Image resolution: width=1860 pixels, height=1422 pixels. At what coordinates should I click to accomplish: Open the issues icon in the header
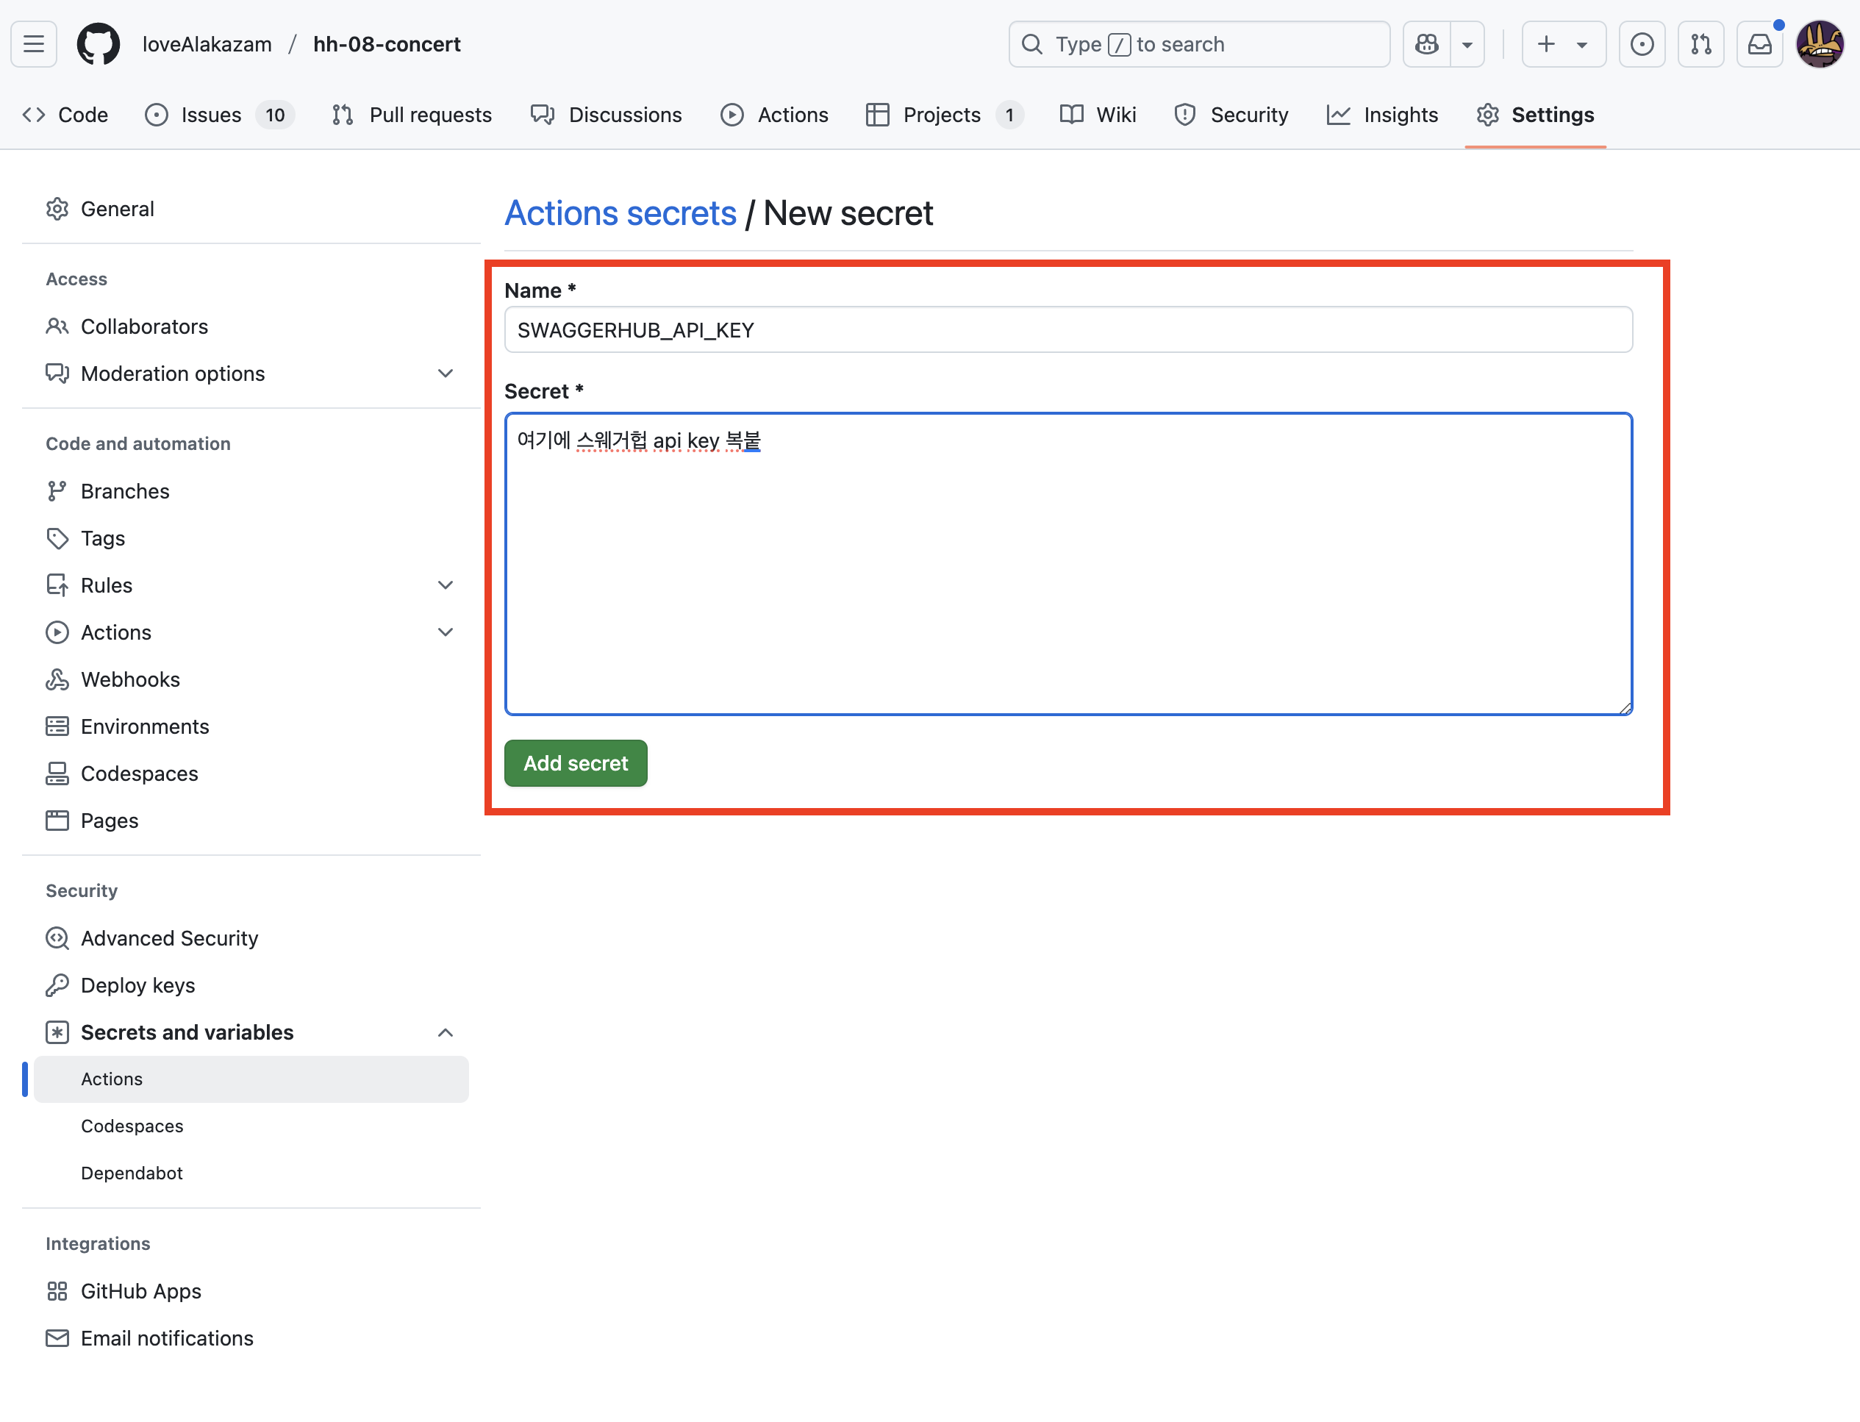coord(1642,44)
